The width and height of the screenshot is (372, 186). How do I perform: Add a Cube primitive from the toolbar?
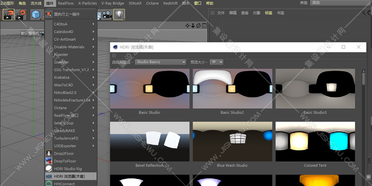36,15
